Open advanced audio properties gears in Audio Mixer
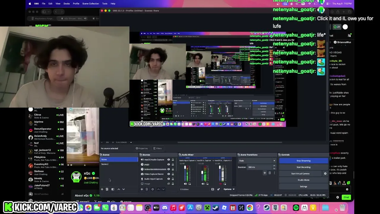 pos(218,189)
